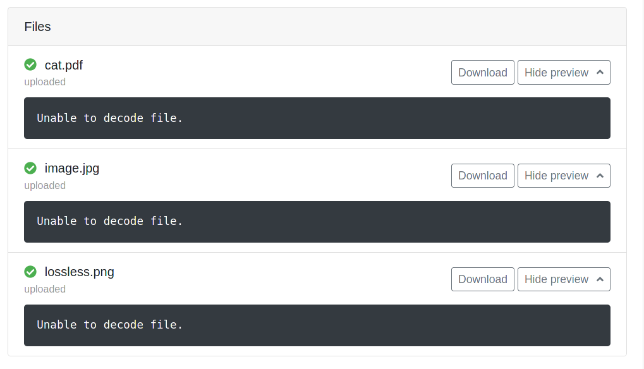
Task: Click the uploaded label below lossless.png
Action: click(44, 289)
